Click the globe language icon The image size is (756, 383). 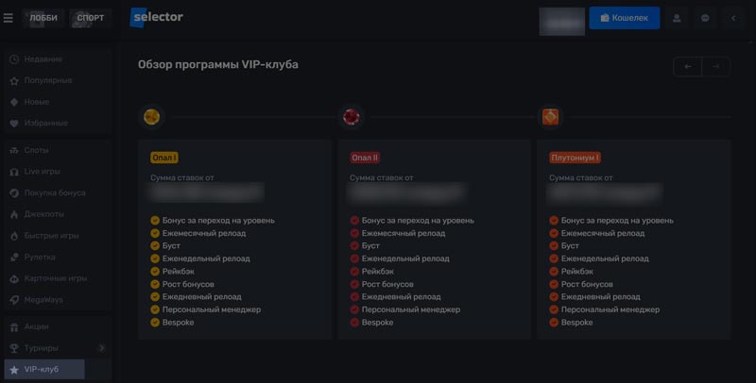[705, 18]
